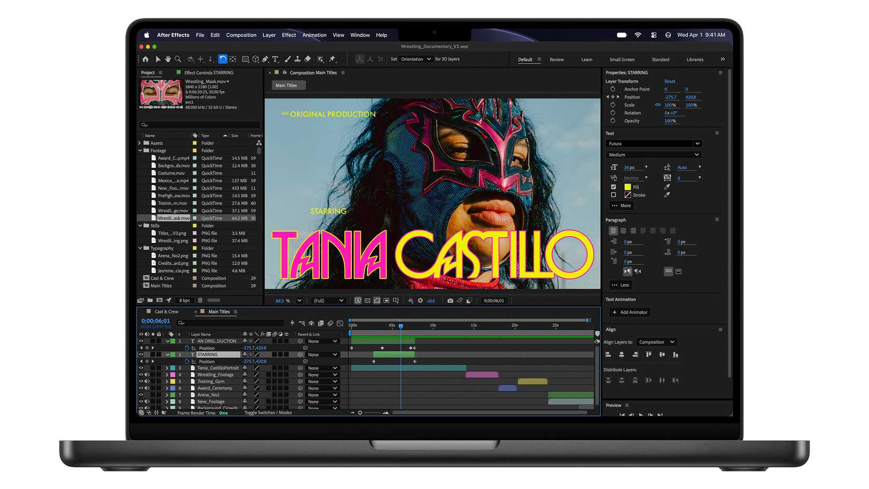Delete selected project item with trash icon
The width and height of the screenshot is (869, 489).
click(200, 300)
